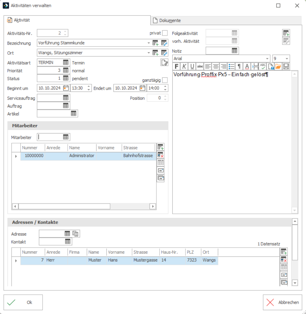The width and height of the screenshot is (306, 314).
Task: Open Folgeaktivität lookup table icon
Action: pos(234,33)
